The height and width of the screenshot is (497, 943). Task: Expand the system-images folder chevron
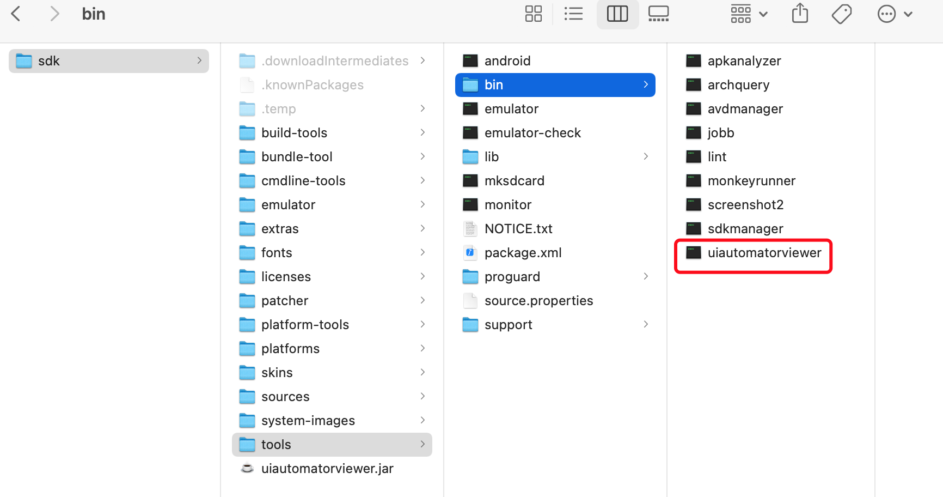click(x=423, y=420)
